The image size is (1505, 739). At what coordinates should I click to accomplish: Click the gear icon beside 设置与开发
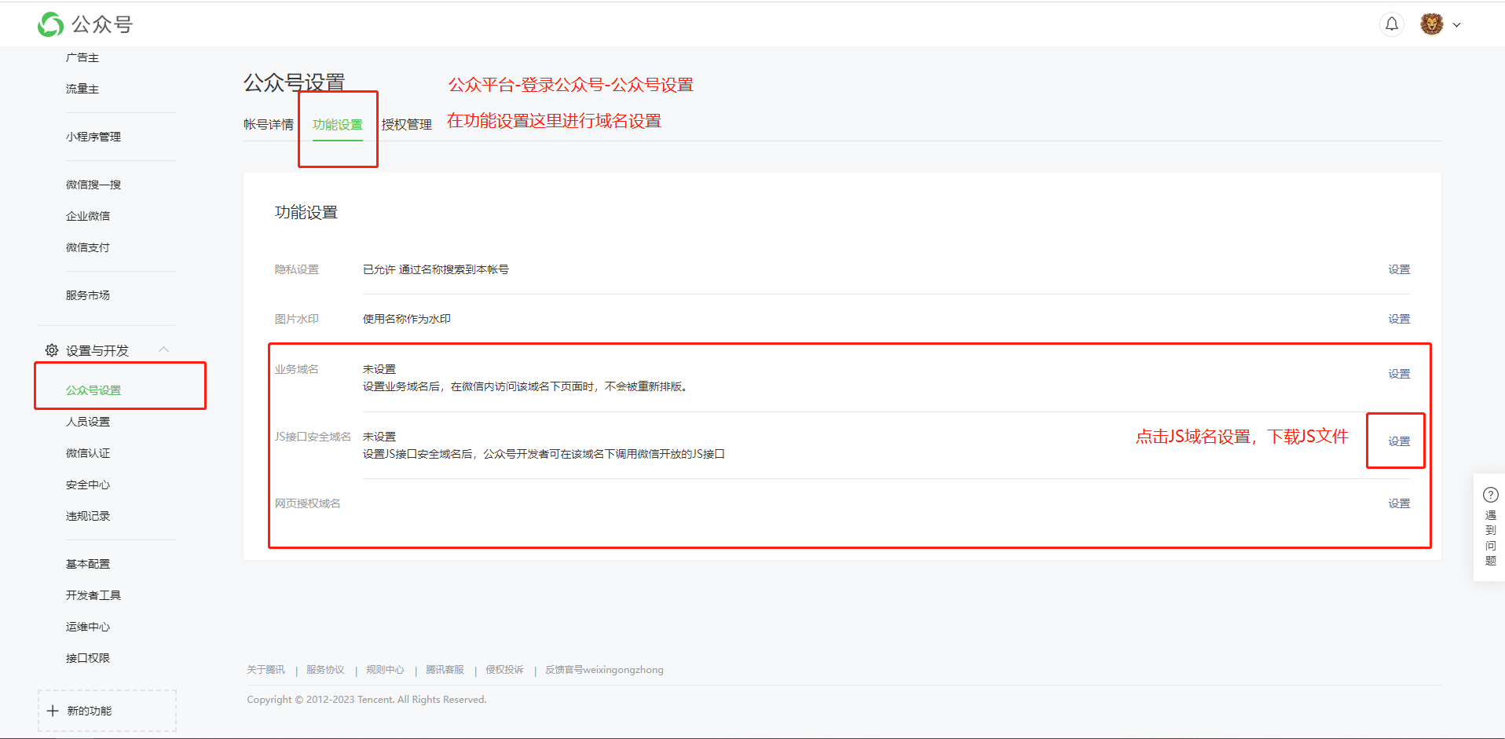pos(52,350)
